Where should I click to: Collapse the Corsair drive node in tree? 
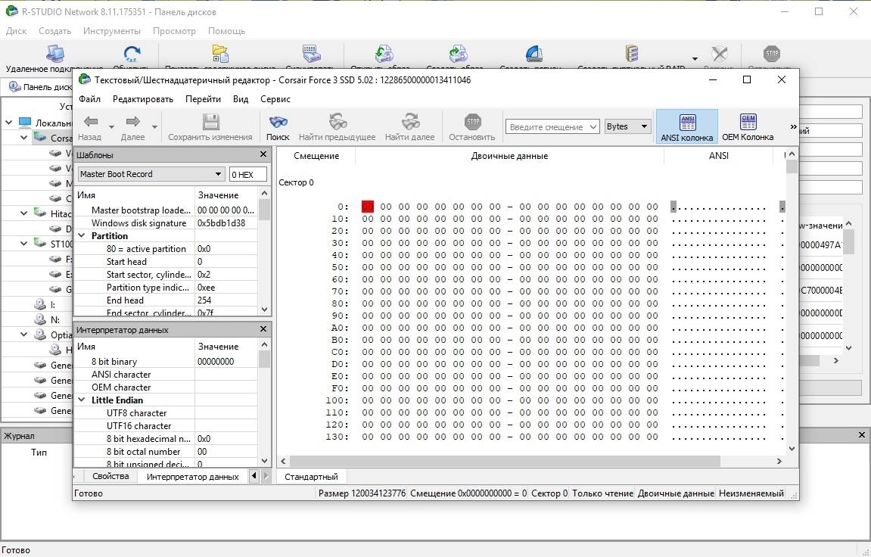click(x=24, y=138)
